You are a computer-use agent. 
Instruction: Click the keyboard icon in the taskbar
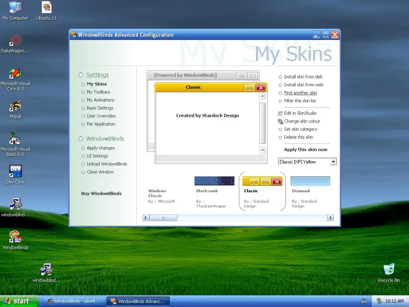363,301
